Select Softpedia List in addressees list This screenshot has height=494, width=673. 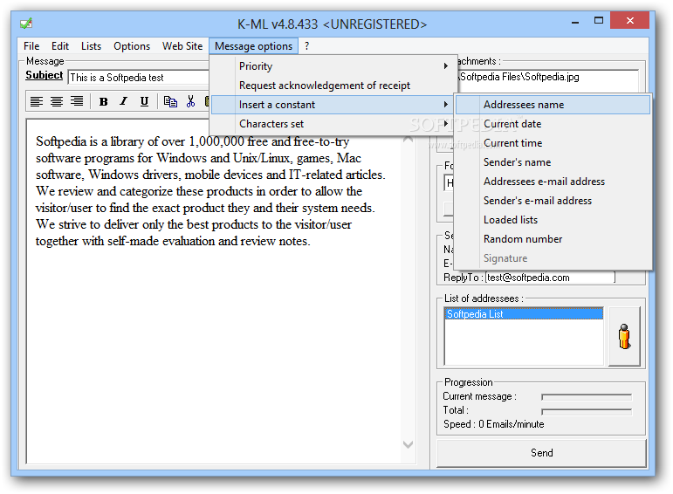tap(524, 313)
